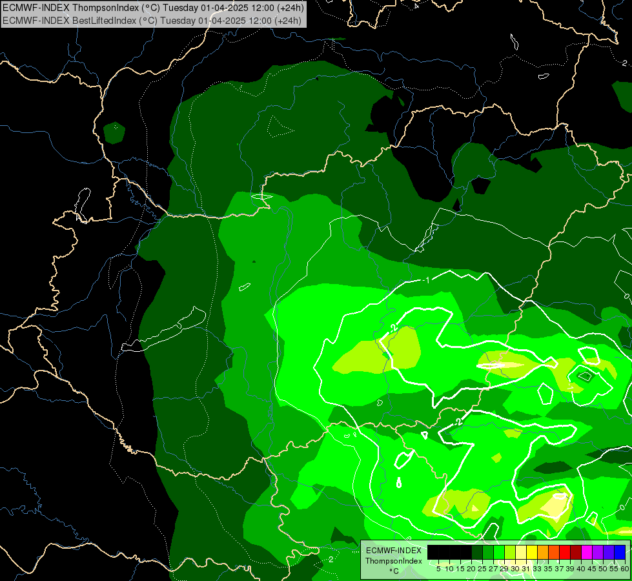The height and width of the screenshot is (581, 632).
Task: Click the orange-red 35-37 legend swatch
Action: (554, 552)
